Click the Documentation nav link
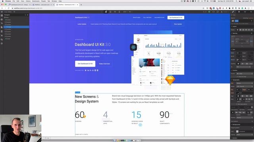The width and height of the screenshot is (254, 142). [x=160, y=17]
